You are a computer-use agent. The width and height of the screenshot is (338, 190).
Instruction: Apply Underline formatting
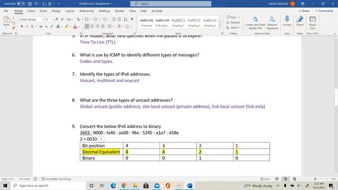tap(32, 26)
